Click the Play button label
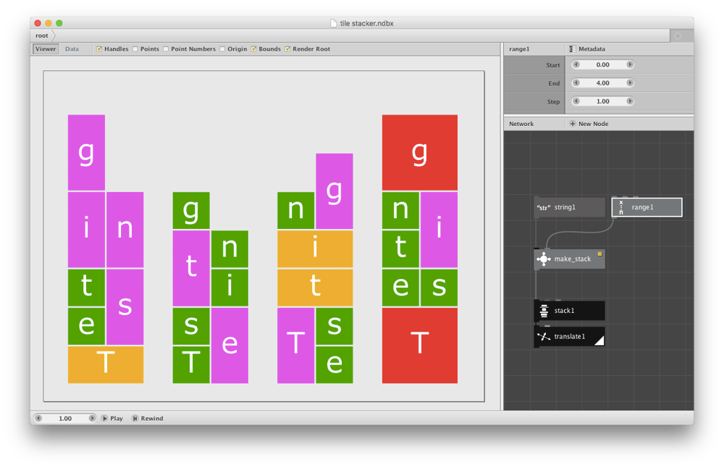Screen dimensions: 724x468 click(117, 419)
